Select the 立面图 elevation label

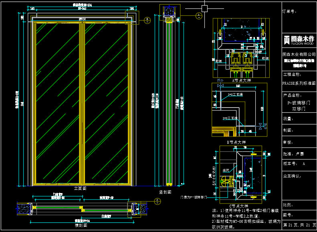[80, 188]
